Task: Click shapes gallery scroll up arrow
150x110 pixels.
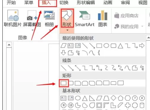Action: click(x=149, y=38)
